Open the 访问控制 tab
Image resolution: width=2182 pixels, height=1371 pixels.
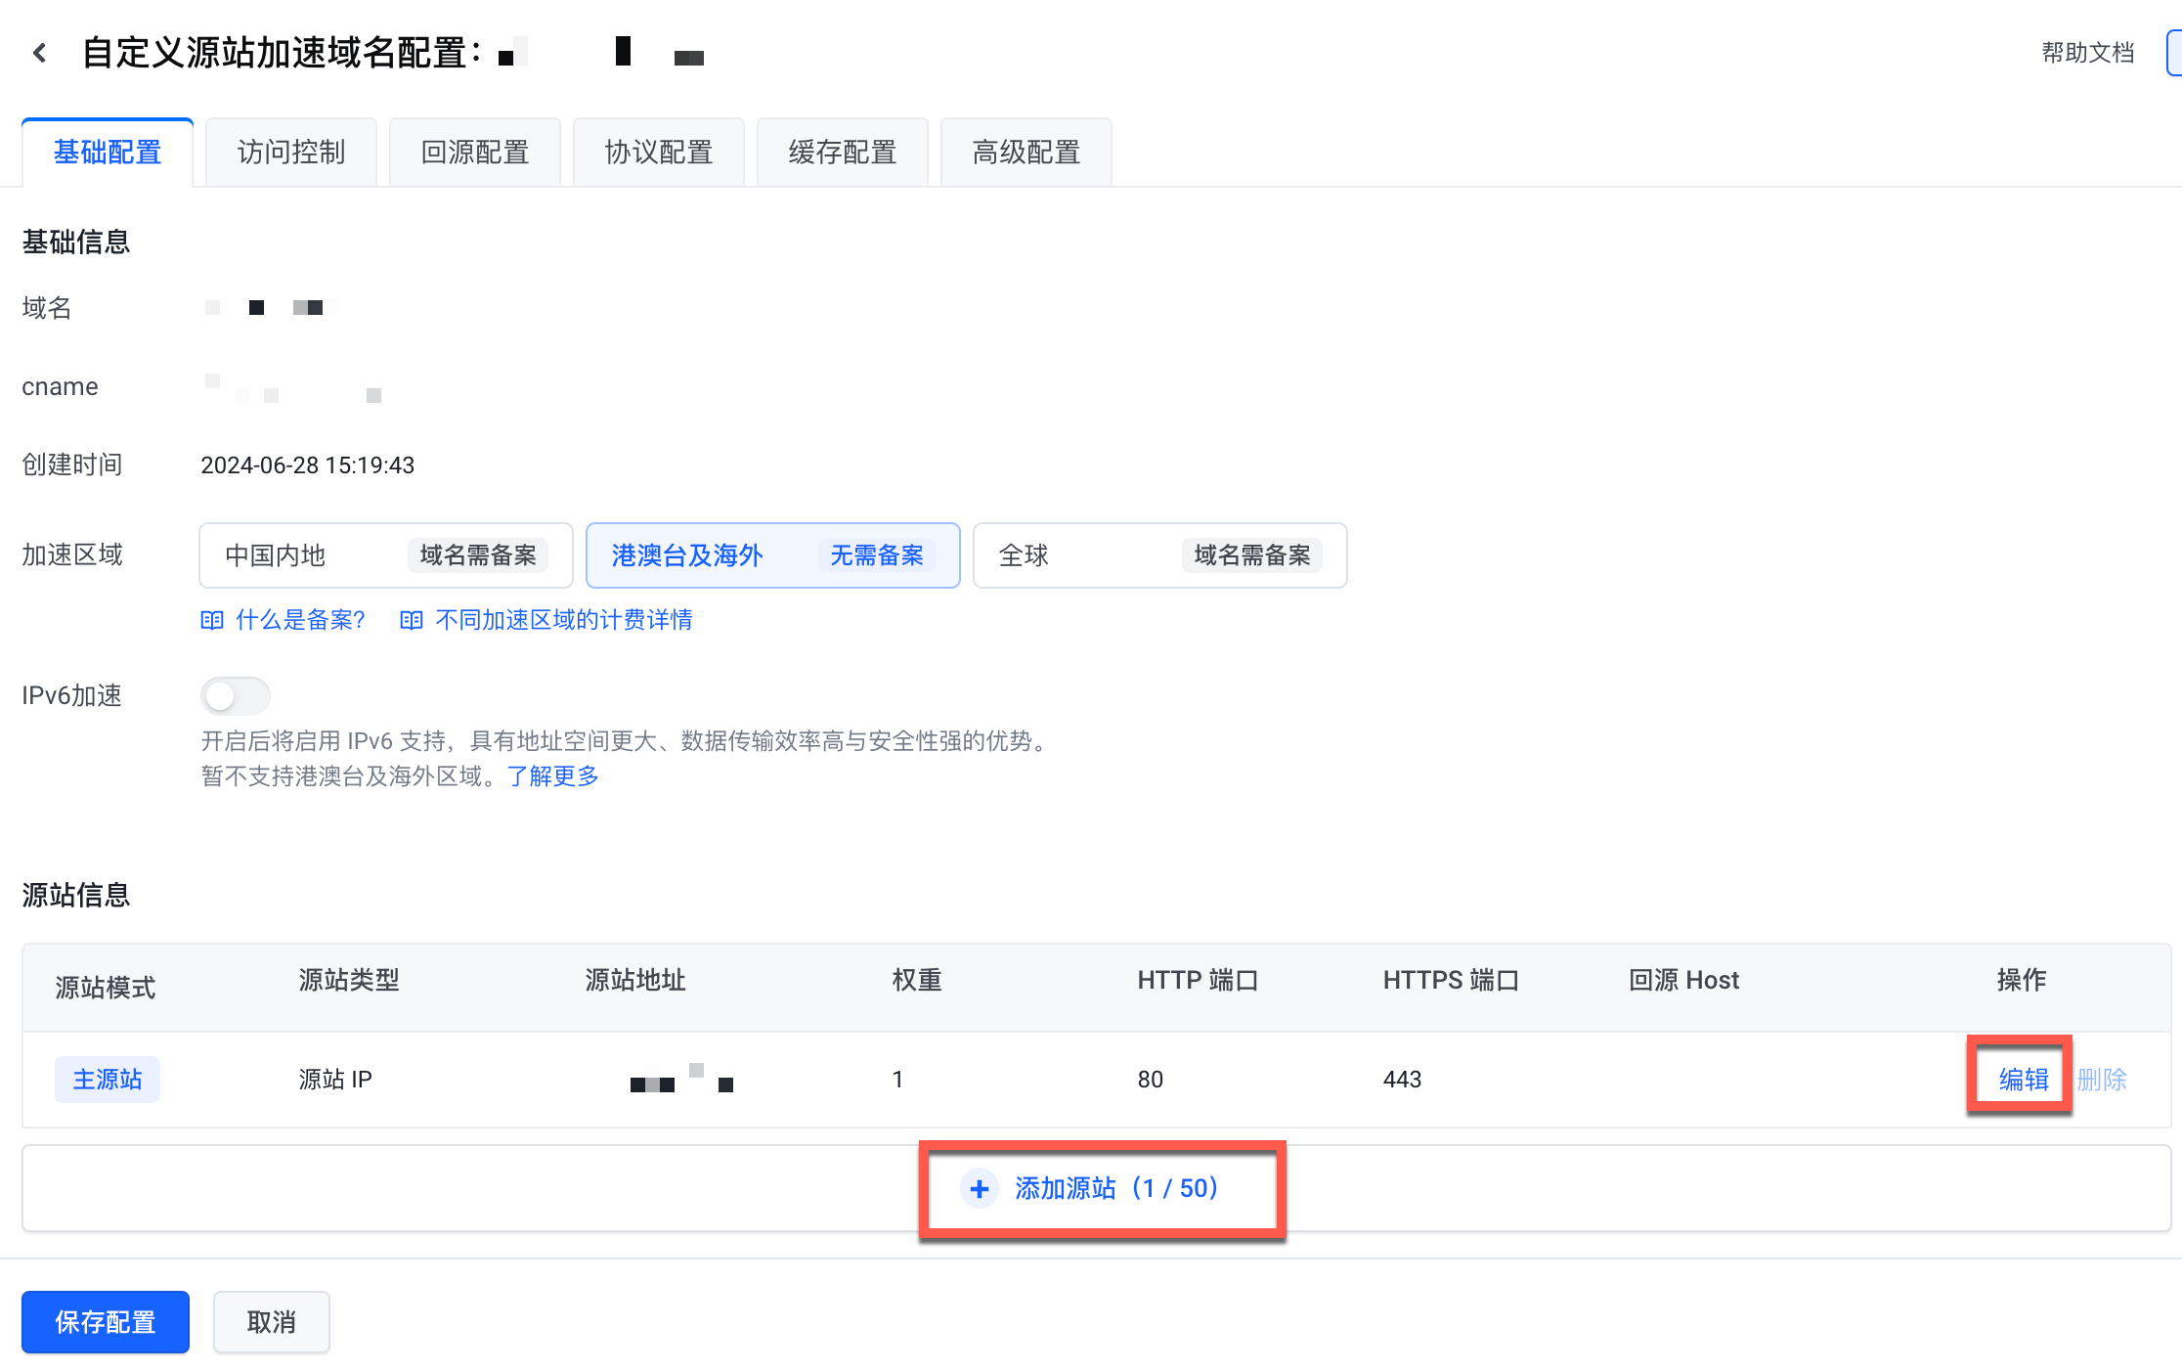coord(291,153)
